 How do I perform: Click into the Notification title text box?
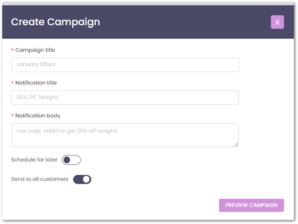tap(125, 97)
